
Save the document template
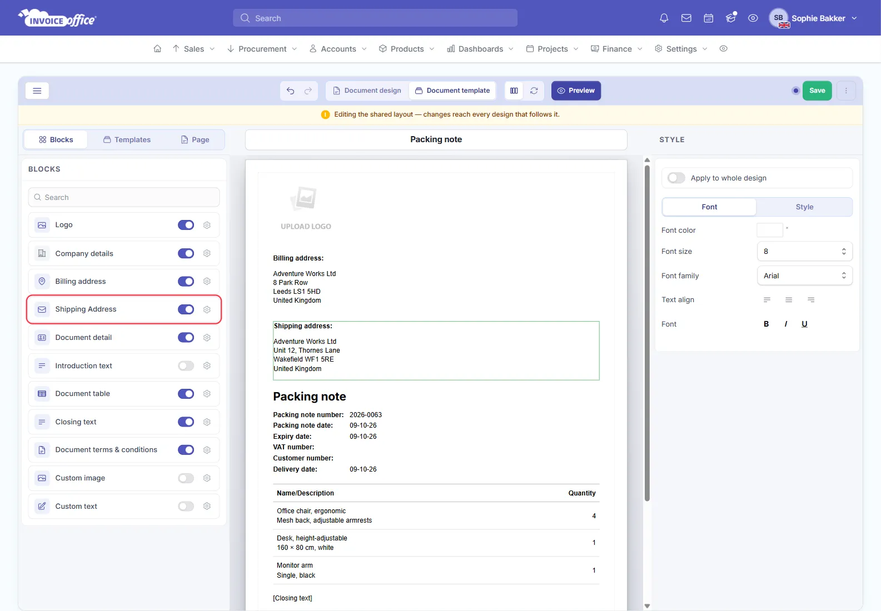(x=817, y=91)
